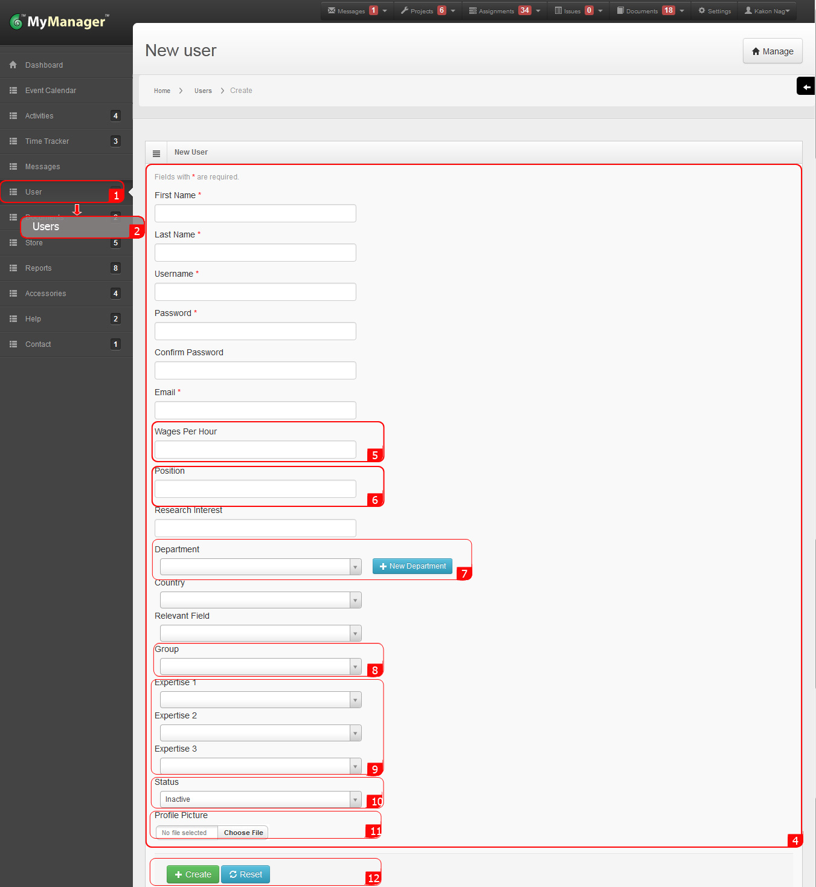Click the Users breadcrumb link
The height and width of the screenshot is (887, 816).
tap(203, 91)
